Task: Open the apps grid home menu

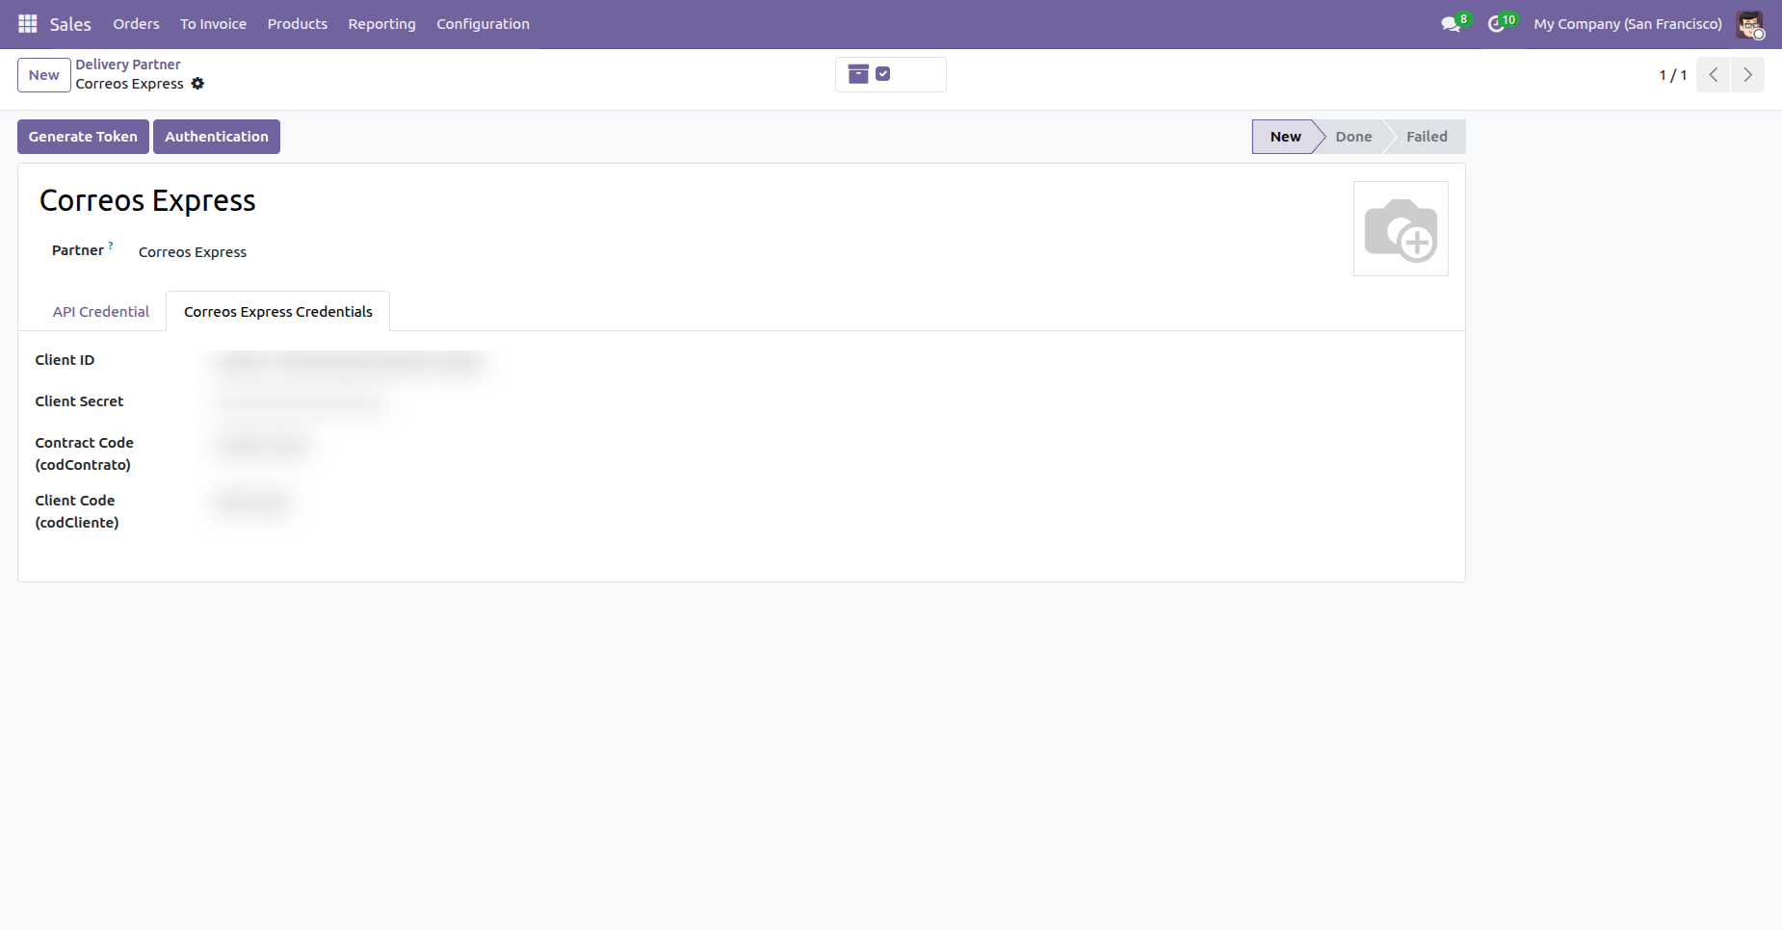Action: (x=28, y=24)
